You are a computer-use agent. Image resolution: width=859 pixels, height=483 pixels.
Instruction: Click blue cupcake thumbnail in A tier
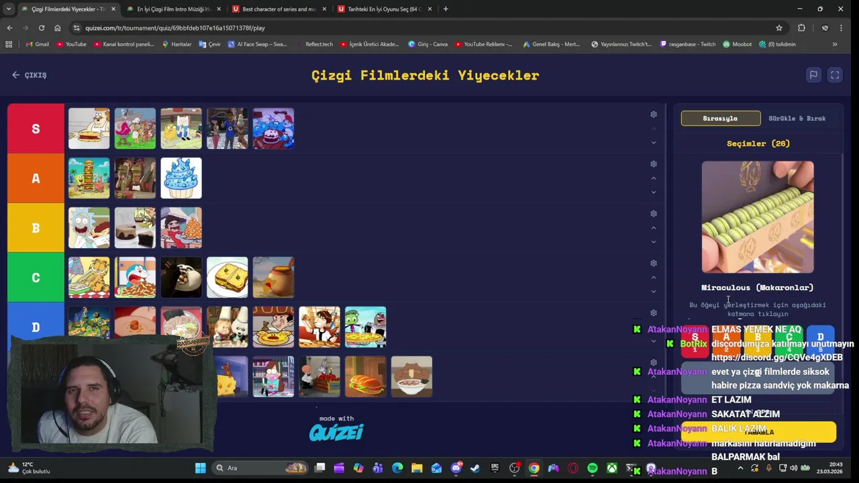181,178
